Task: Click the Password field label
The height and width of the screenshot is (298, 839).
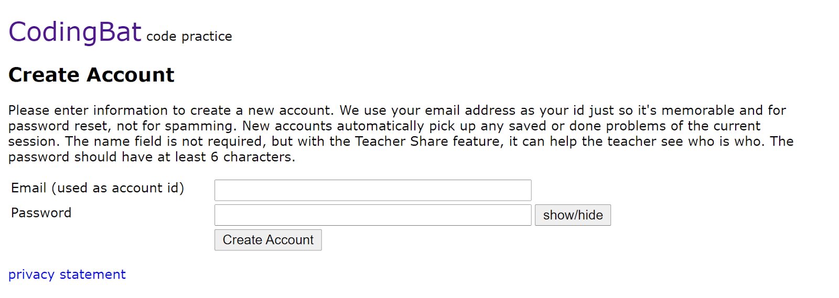Action: point(41,213)
